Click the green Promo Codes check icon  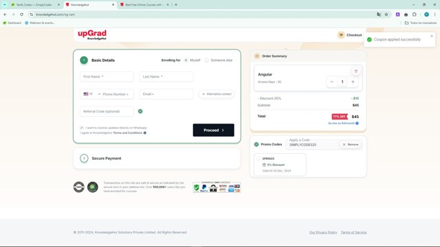click(x=256, y=144)
